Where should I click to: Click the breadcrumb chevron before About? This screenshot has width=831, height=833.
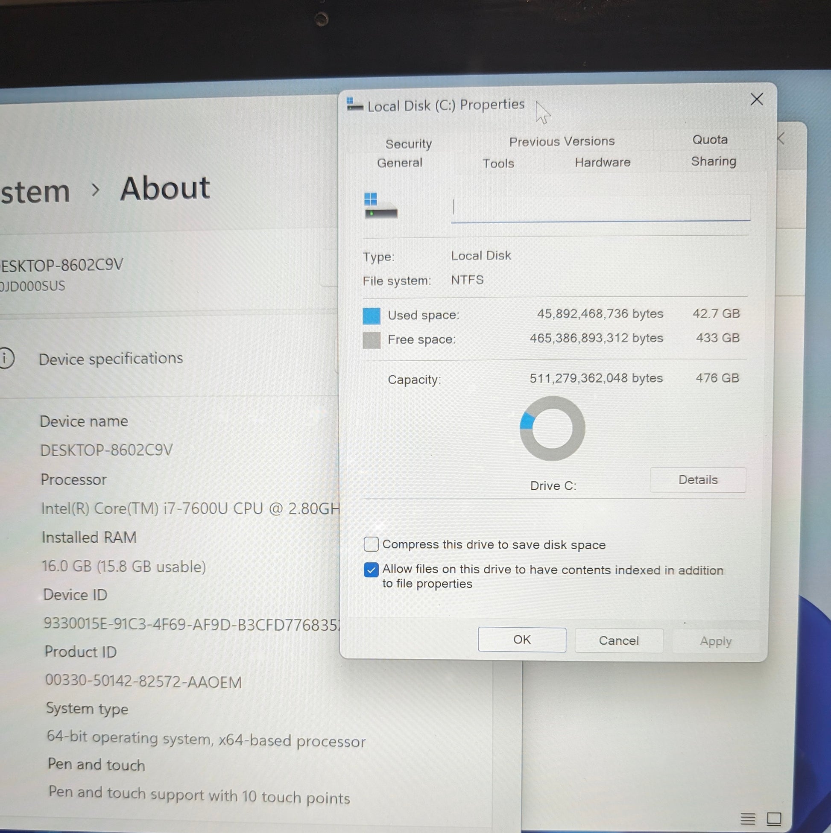(95, 190)
